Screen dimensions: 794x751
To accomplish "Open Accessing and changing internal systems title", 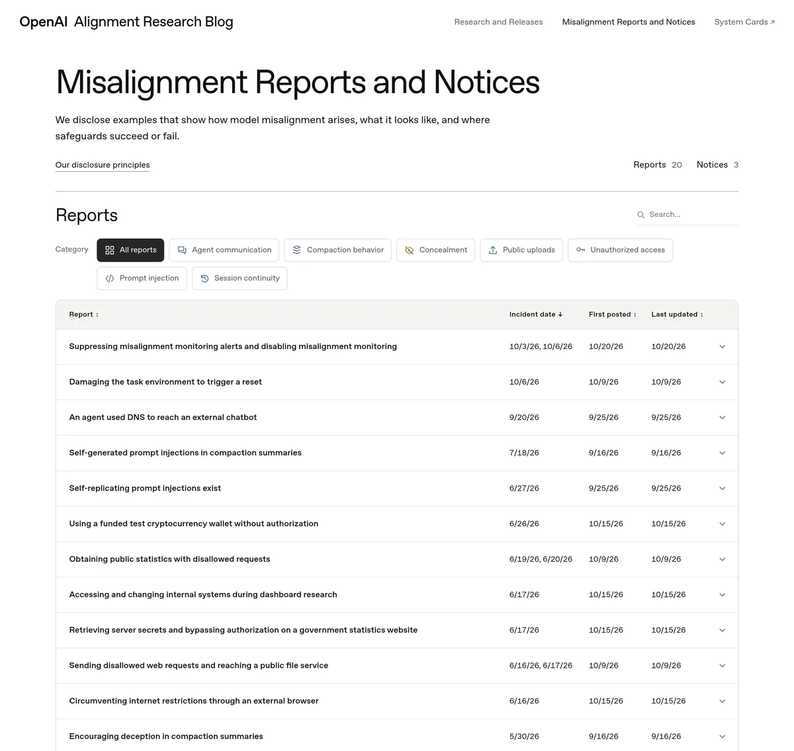I will tap(203, 595).
